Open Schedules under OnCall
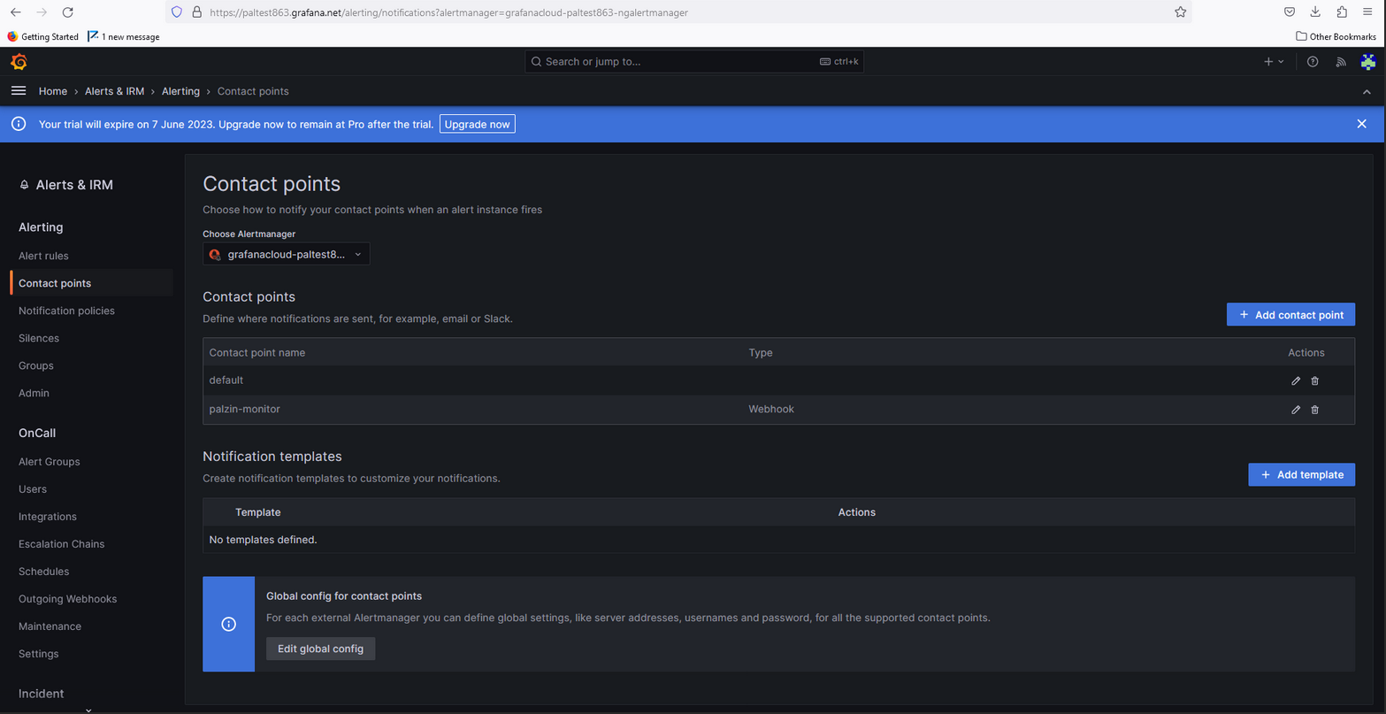 pos(43,572)
